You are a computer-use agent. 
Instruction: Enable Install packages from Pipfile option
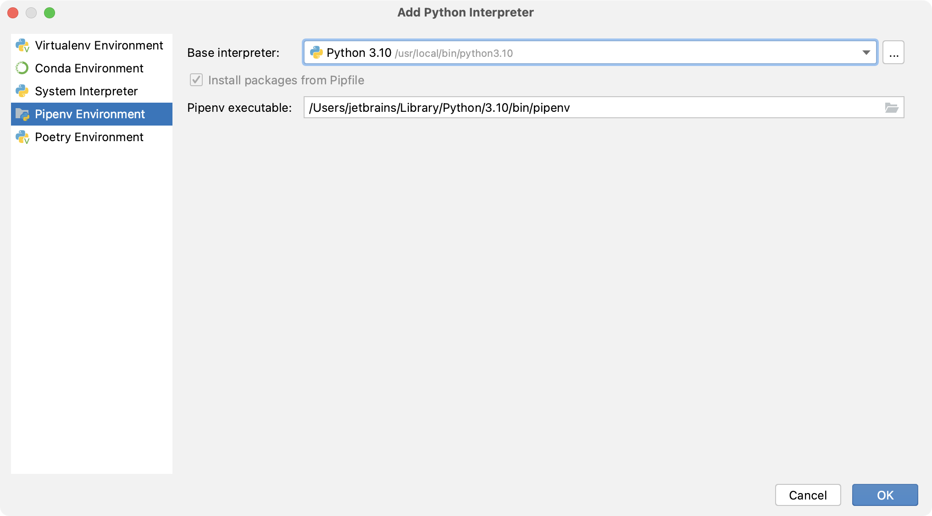point(196,80)
